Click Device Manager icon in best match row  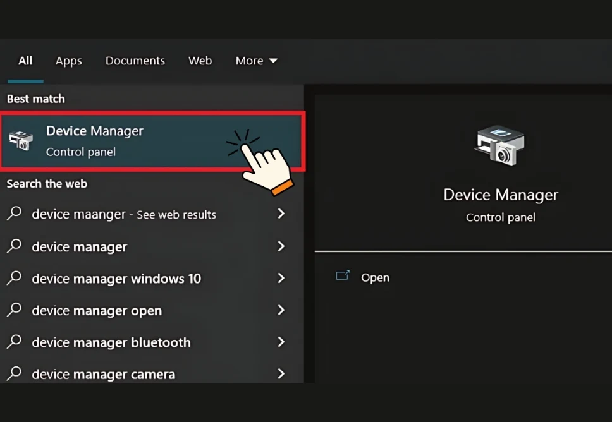(21, 141)
